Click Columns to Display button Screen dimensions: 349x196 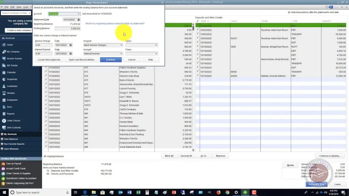pyautogui.click(x=330, y=156)
